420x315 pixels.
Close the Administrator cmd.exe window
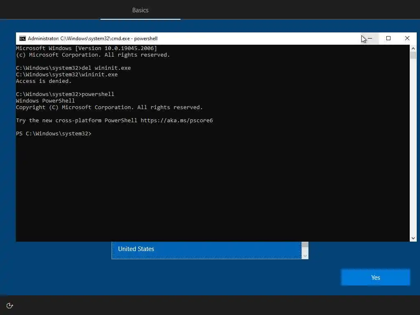pos(407,39)
